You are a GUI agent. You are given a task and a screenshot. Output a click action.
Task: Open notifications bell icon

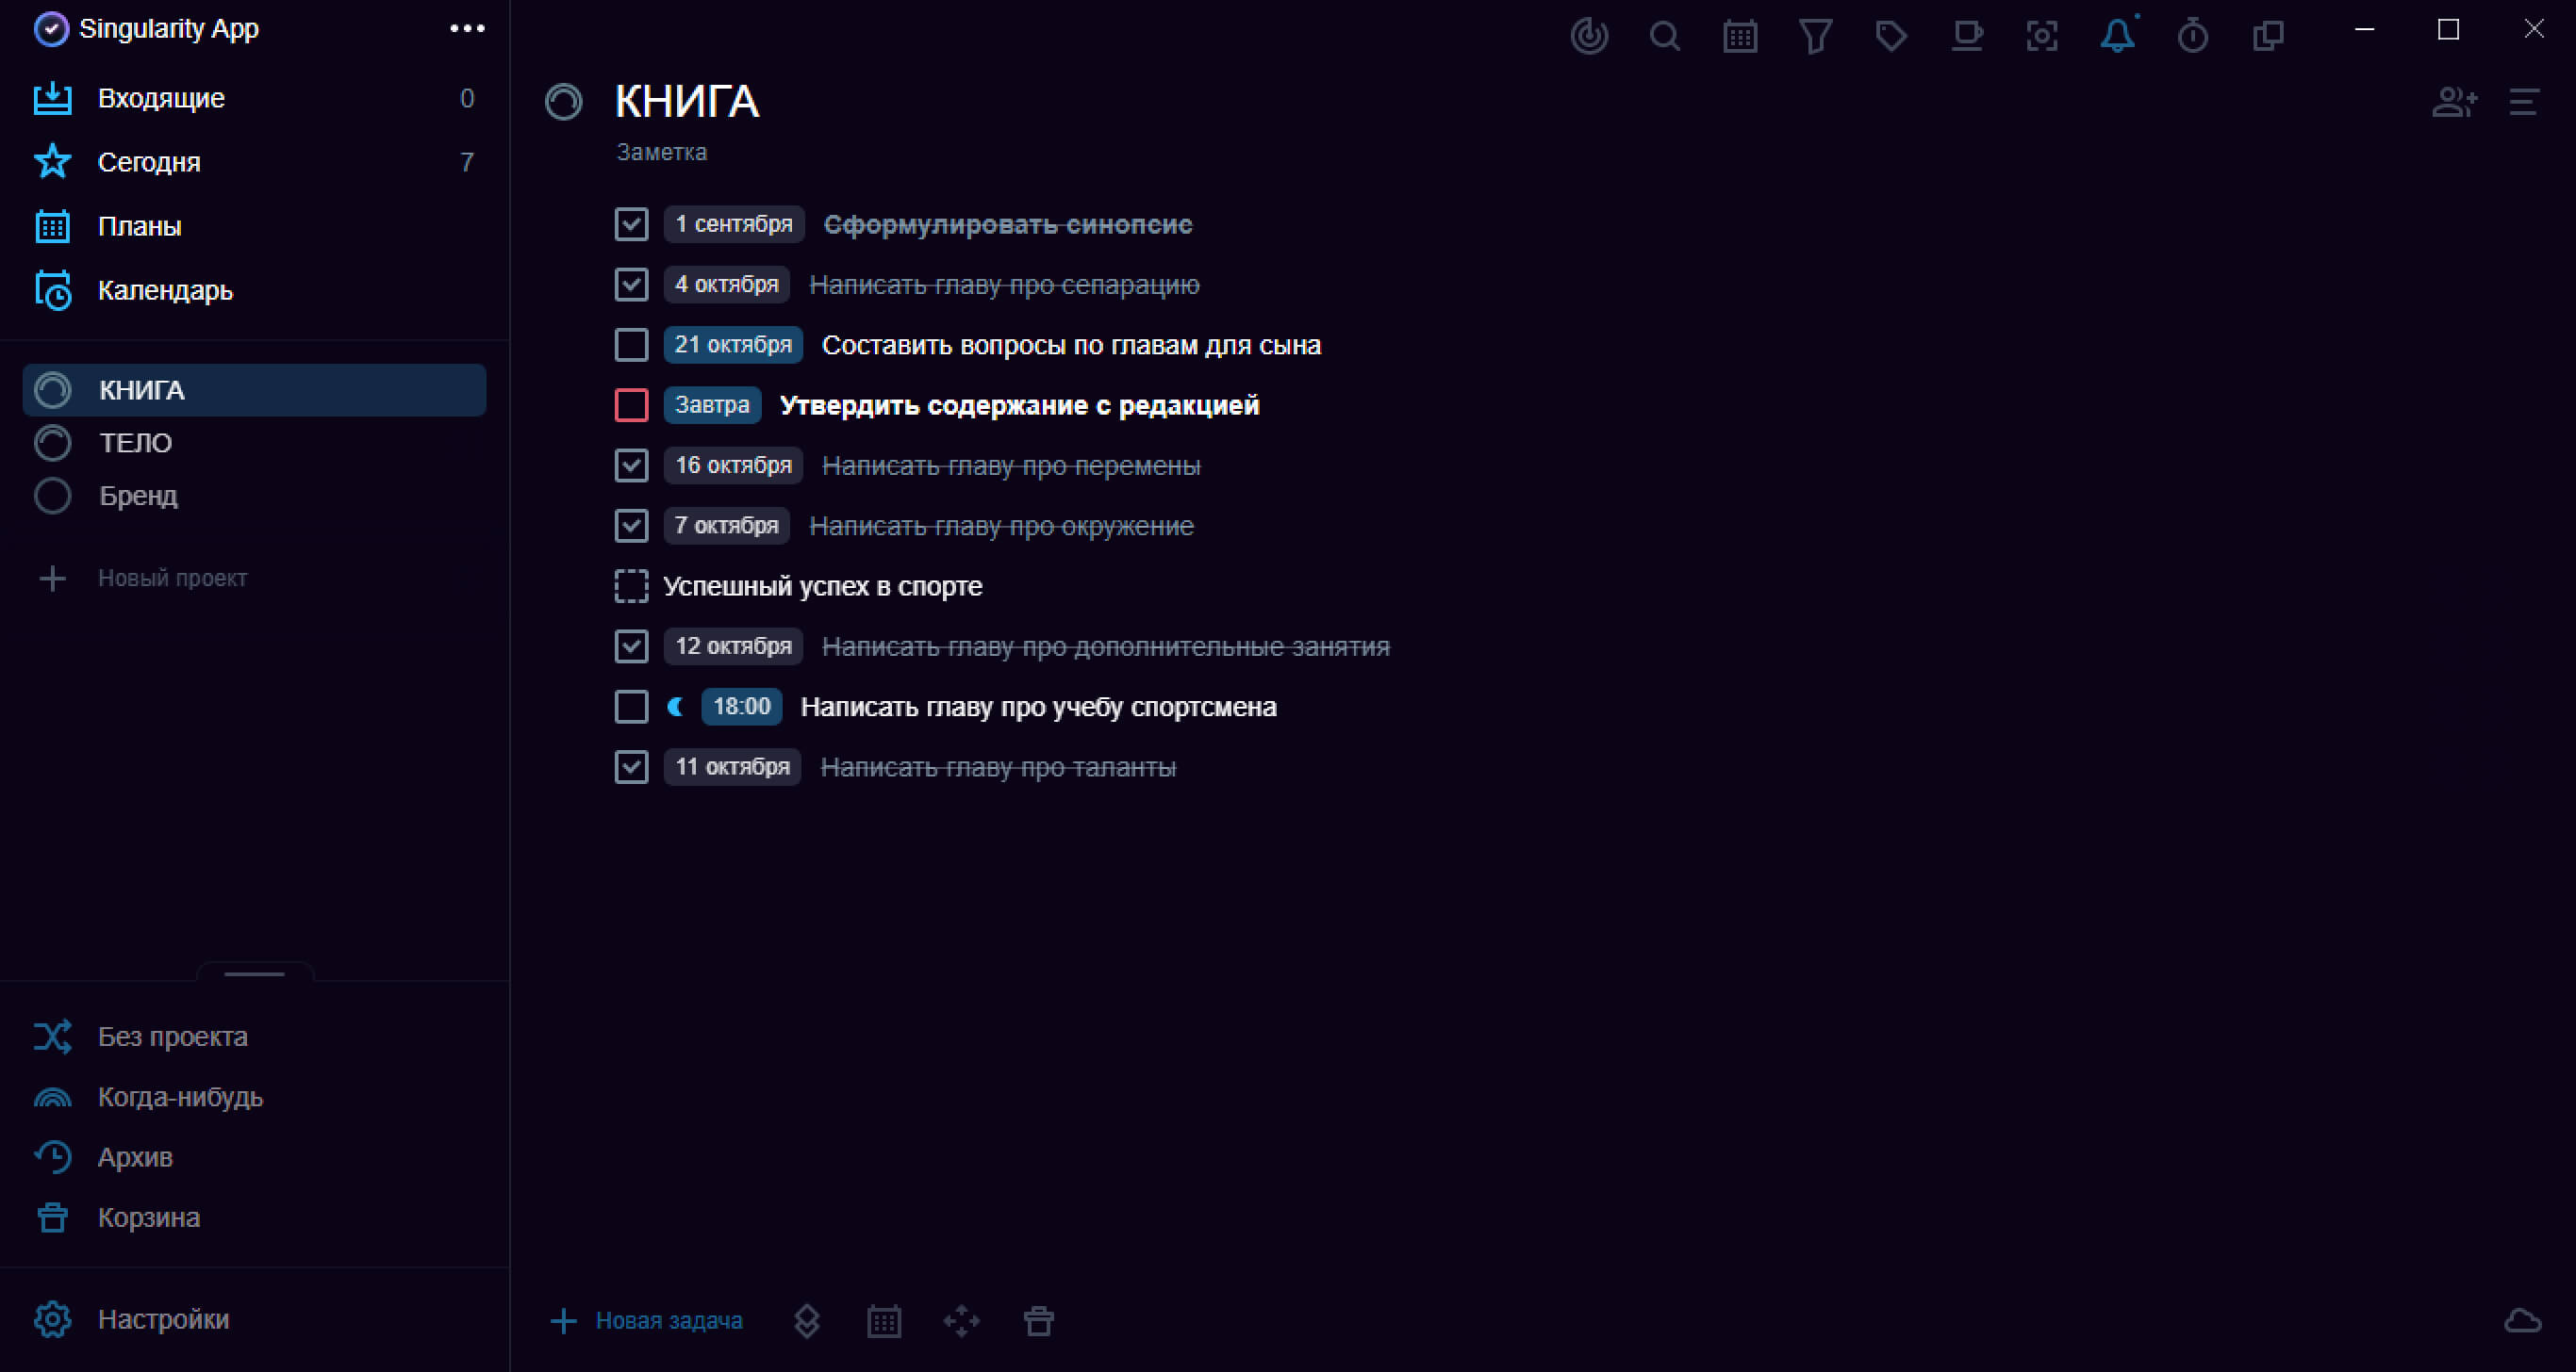click(2118, 36)
